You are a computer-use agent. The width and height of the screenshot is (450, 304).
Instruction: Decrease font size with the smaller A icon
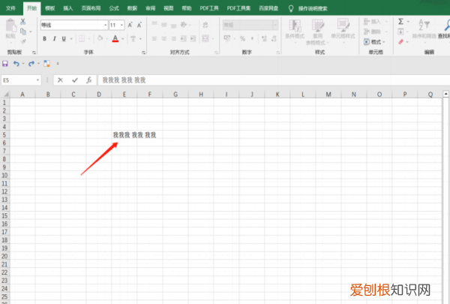tap(139, 25)
